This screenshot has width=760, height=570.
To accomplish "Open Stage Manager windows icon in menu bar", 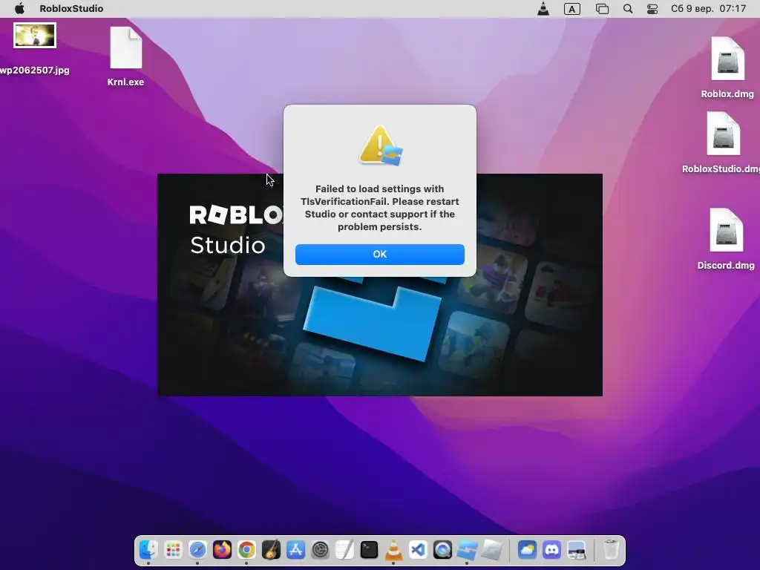I will tap(602, 9).
